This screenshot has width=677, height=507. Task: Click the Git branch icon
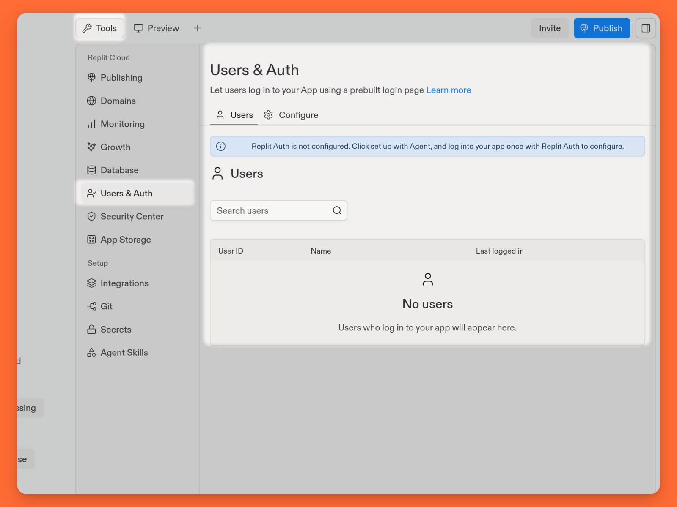click(91, 306)
